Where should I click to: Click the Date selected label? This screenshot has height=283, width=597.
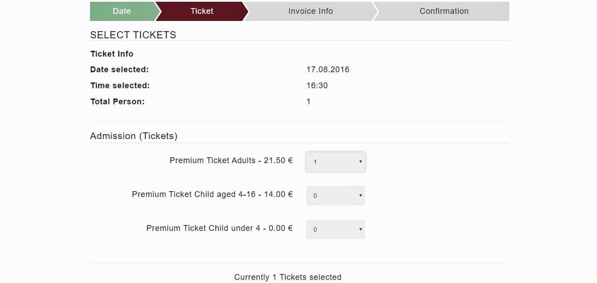coord(119,70)
